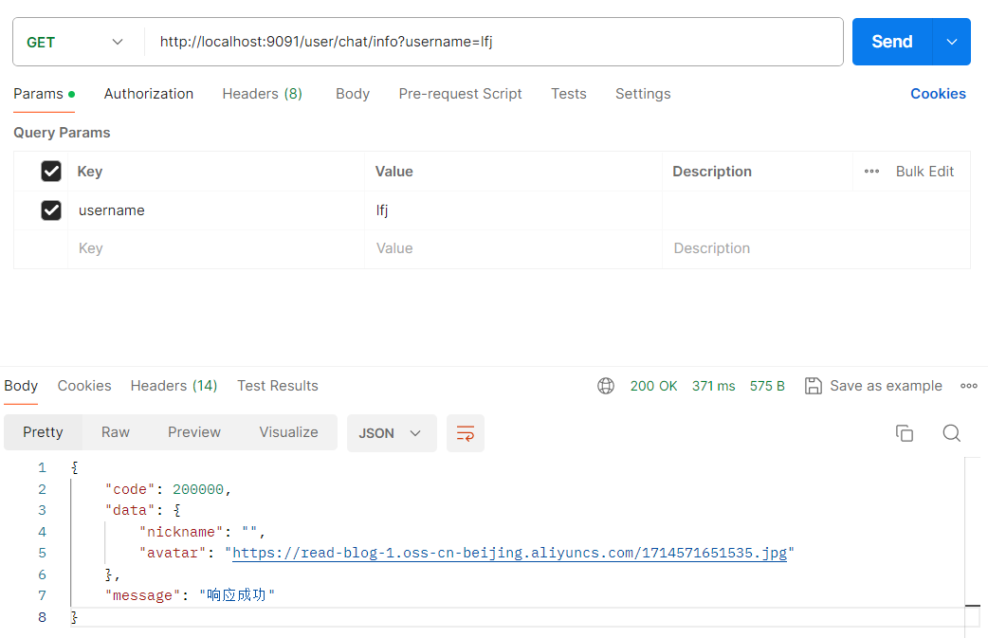Open the avatar image URL link
The image size is (988, 638).
click(x=510, y=553)
